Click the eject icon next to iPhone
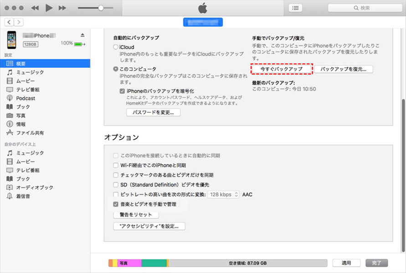This screenshot has width=406, height=273. coord(82,35)
